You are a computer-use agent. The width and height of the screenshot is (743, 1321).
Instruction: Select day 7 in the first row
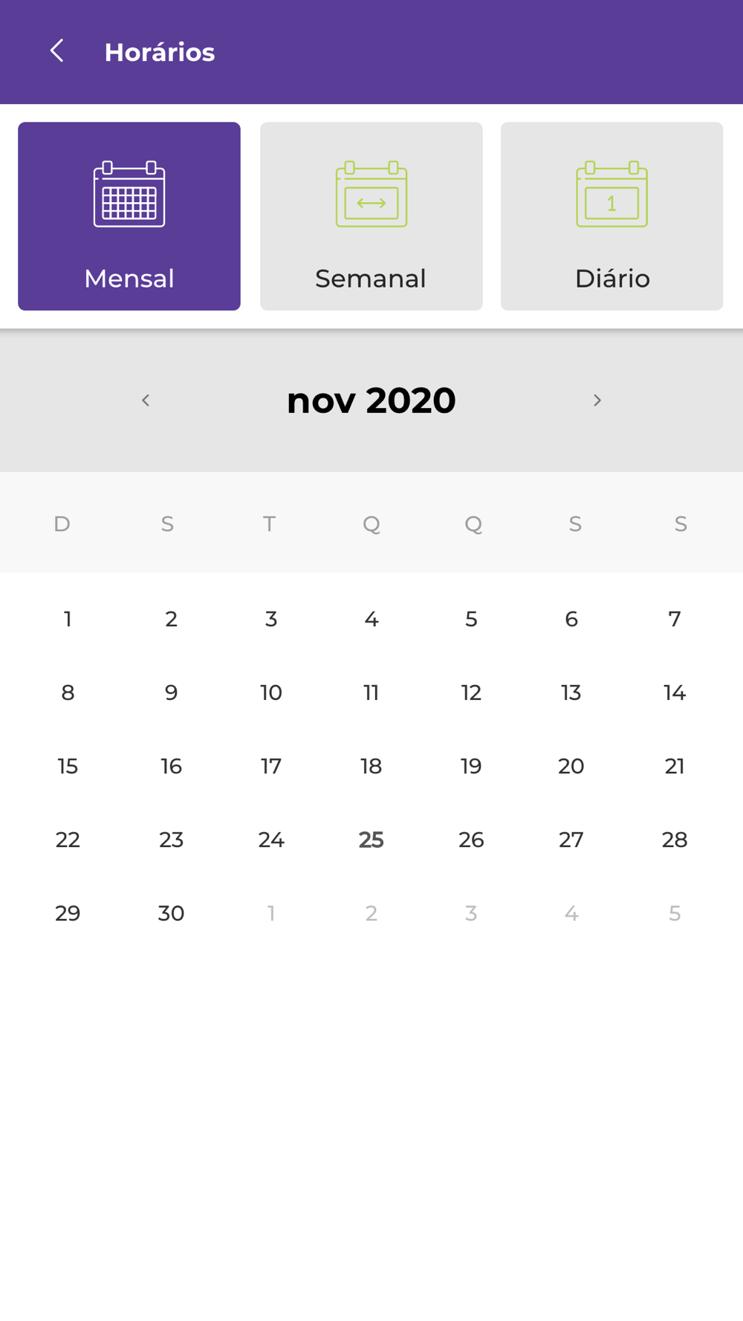(x=675, y=619)
